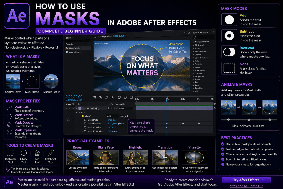Select the Rectangle Tool icon
This screenshot has width=283, height=189.
point(10,153)
